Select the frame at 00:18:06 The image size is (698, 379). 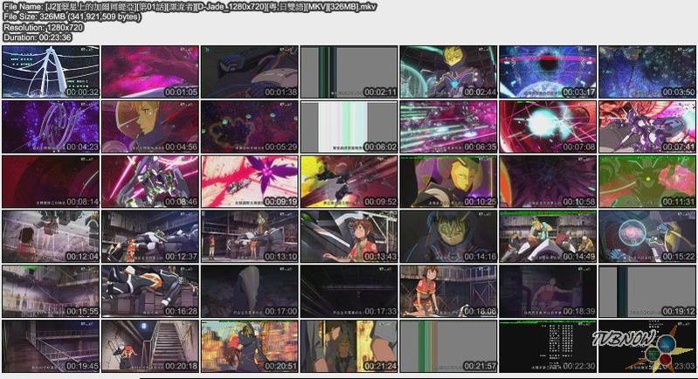coord(448,292)
